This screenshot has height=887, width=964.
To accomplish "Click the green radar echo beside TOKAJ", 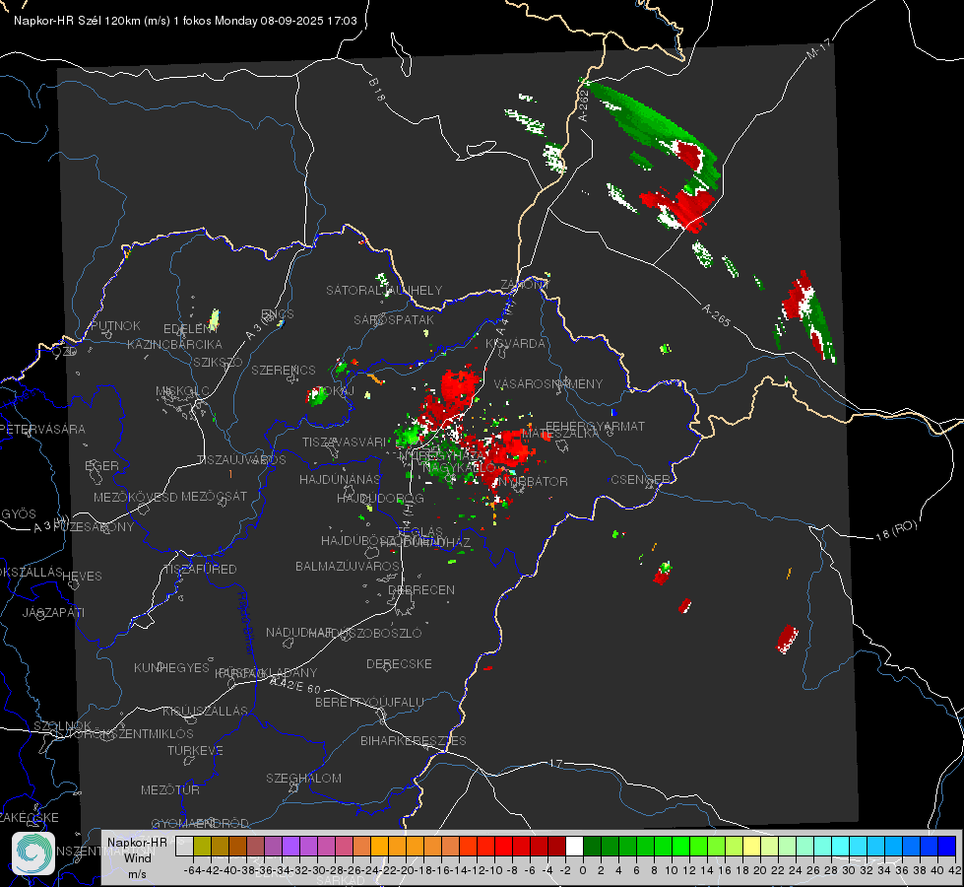I will click(318, 396).
